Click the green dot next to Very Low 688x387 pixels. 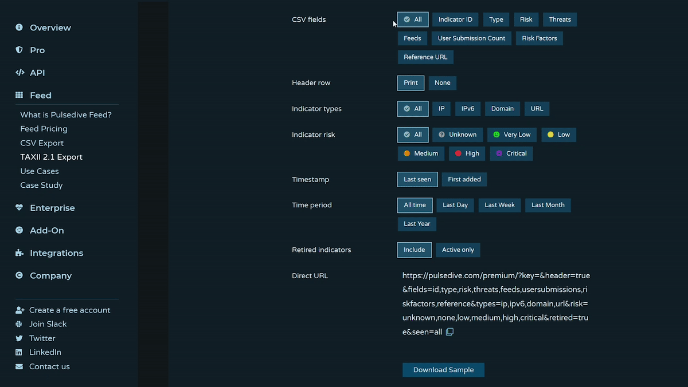(x=495, y=135)
